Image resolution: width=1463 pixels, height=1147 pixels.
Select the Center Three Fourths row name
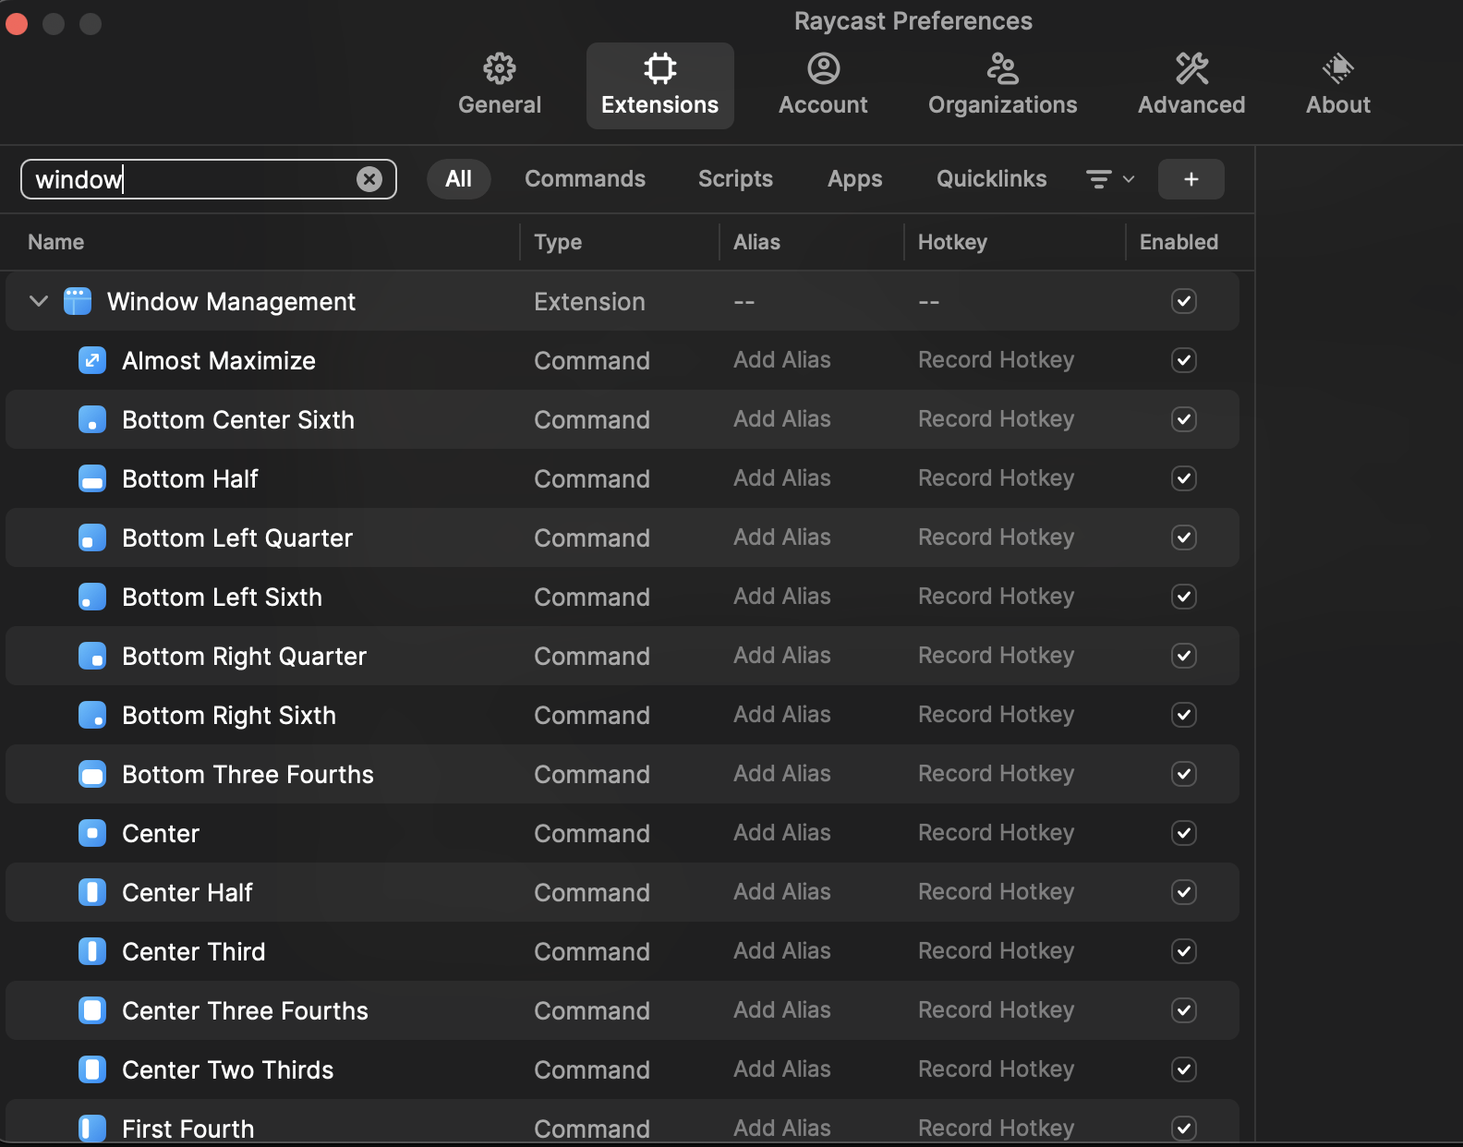[245, 1010]
